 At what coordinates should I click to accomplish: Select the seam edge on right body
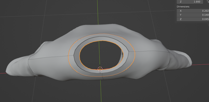click(149, 51)
